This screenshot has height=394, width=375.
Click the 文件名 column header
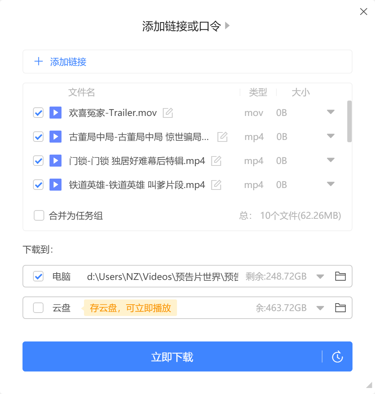pos(81,92)
